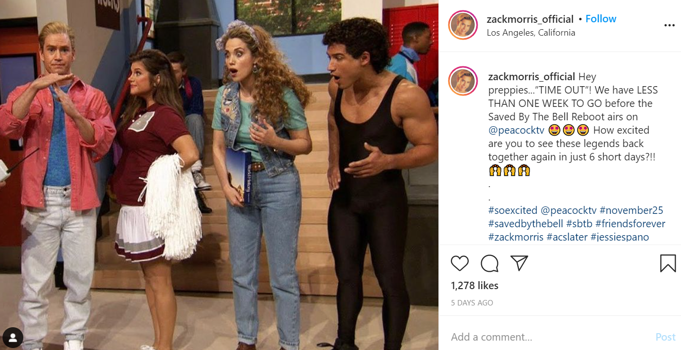Open the #savedbythebell hashtag

point(526,224)
